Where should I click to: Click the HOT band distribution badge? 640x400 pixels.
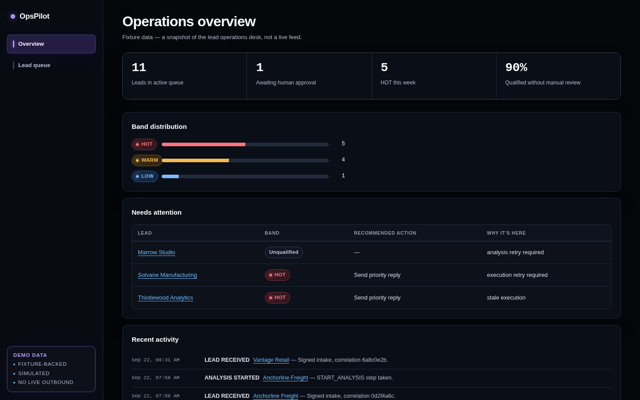[144, 144]
